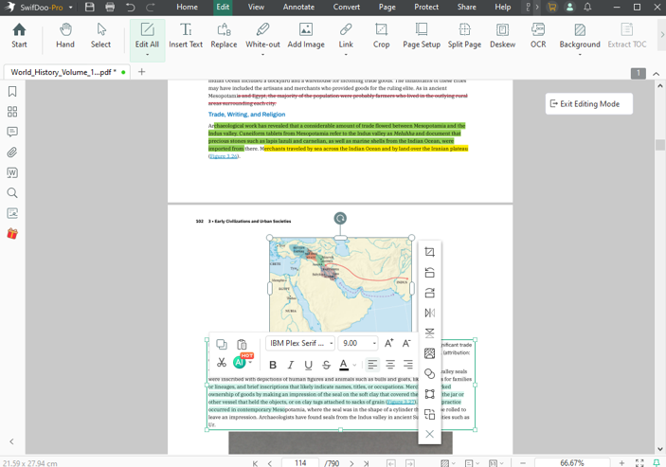666x467 pixels.
Task: Open the search magnifier in sidebar
Action: click(12, 193)
